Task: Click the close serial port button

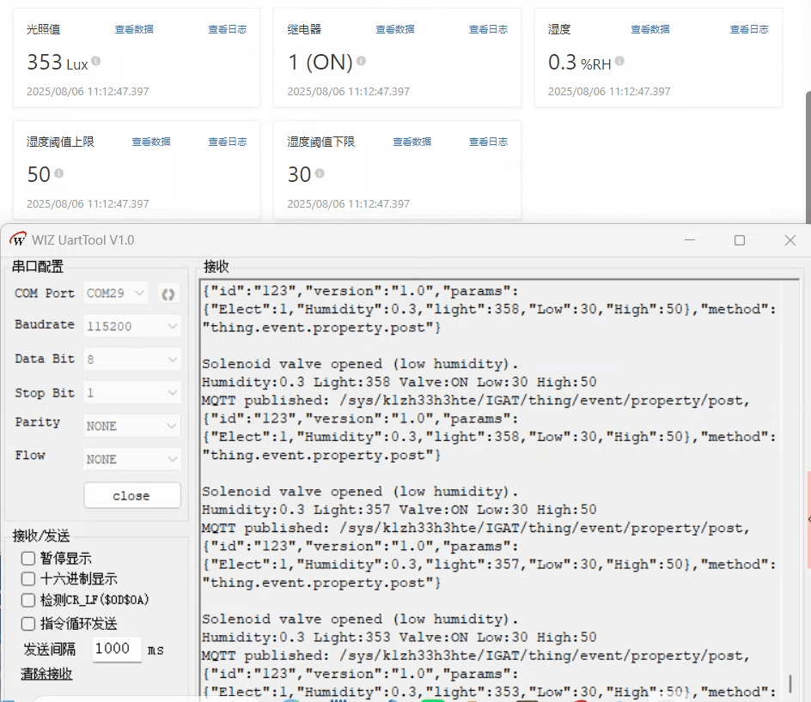Action: pyautogui.click(x=132, y=495)
